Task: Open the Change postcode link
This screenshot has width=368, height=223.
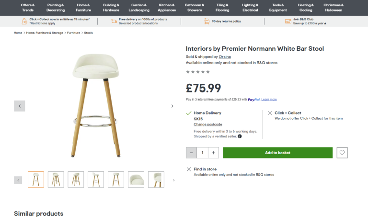Action: click(207, 124)
